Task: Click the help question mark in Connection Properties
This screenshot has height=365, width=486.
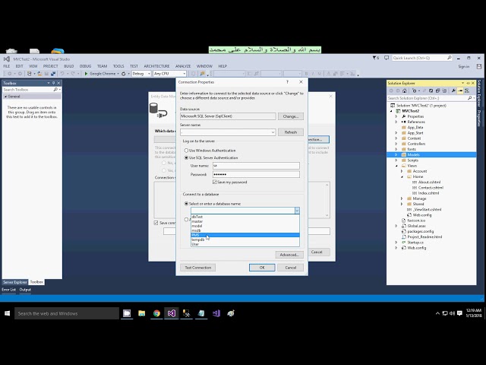Action: [287, 82]
